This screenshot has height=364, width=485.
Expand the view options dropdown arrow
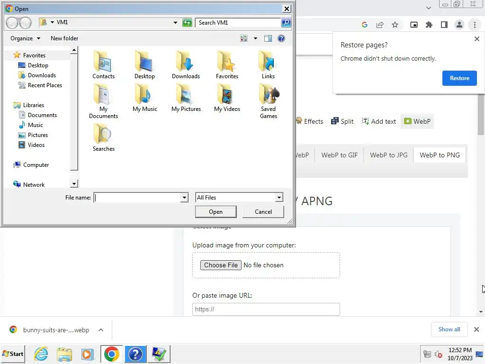click(x=255, y=38)
